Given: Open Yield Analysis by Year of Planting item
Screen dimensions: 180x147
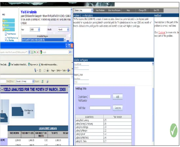Looking at the screenshot, I should (x=12, y=39).
